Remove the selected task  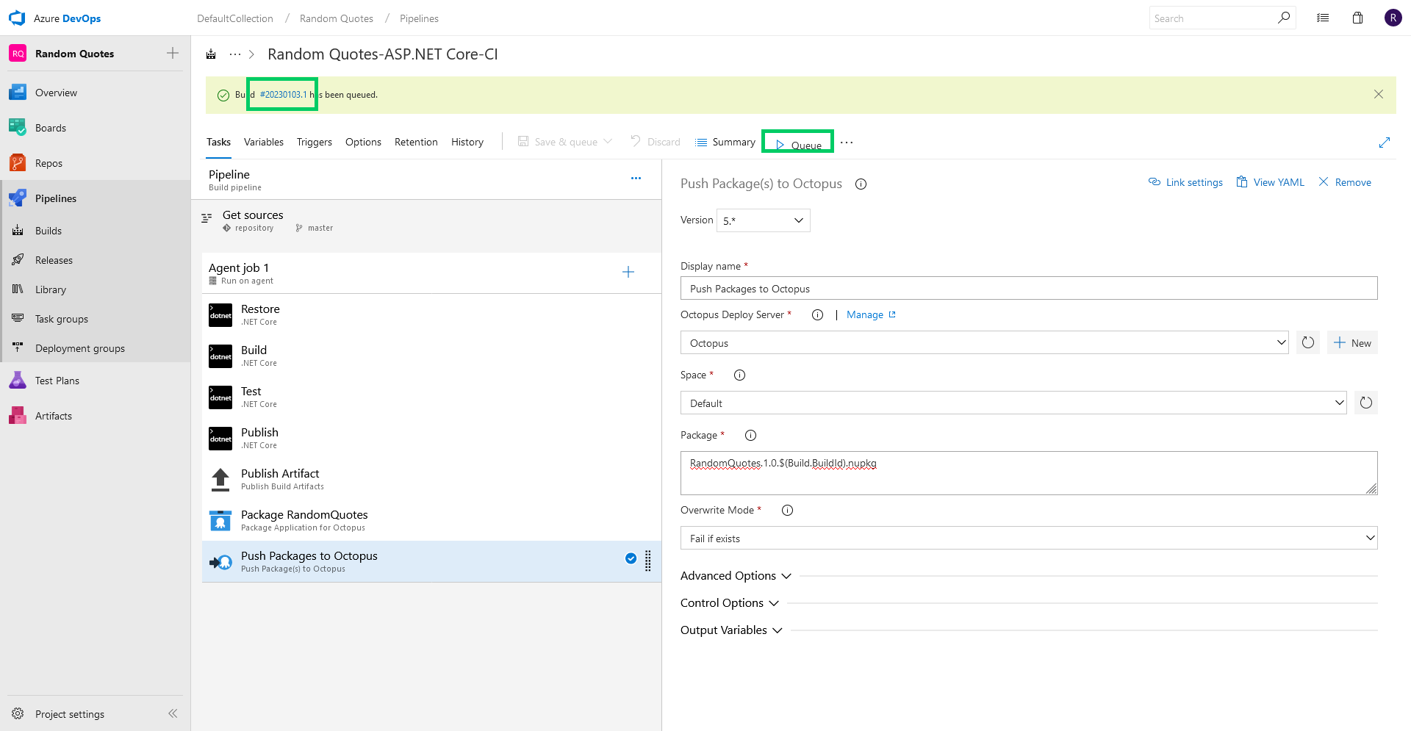click(x=1345, y=182)
